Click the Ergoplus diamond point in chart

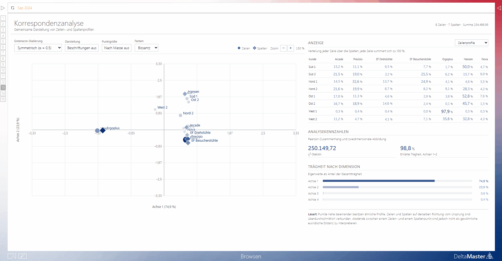[103, 130]
